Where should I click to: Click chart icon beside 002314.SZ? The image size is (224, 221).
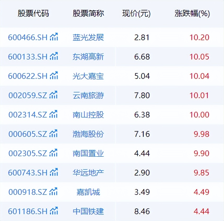click(54, 114)
